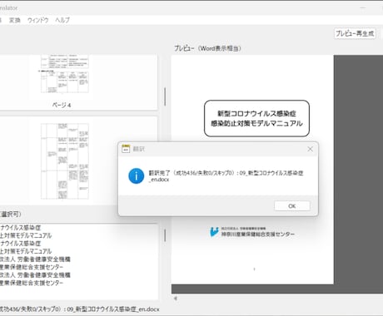The image size is (383, 316).
Task: Click the splitter handle beside page thumbnails
Action: 165,96
